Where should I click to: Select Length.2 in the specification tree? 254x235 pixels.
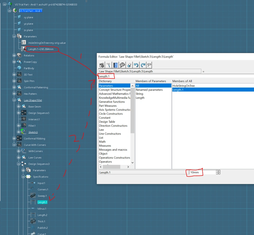click(x=42, y=215)
